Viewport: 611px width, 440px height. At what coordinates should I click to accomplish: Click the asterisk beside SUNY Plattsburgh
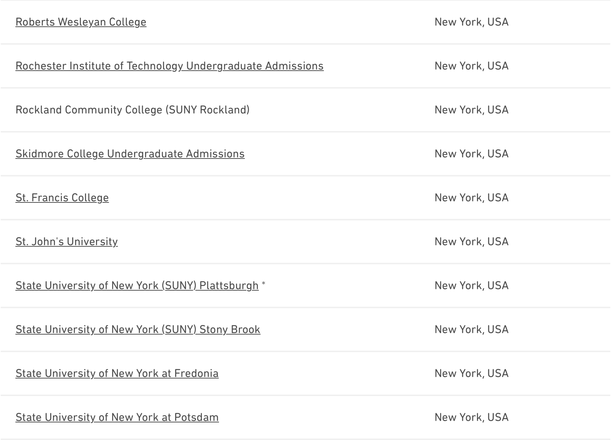(x=264, y=284)
